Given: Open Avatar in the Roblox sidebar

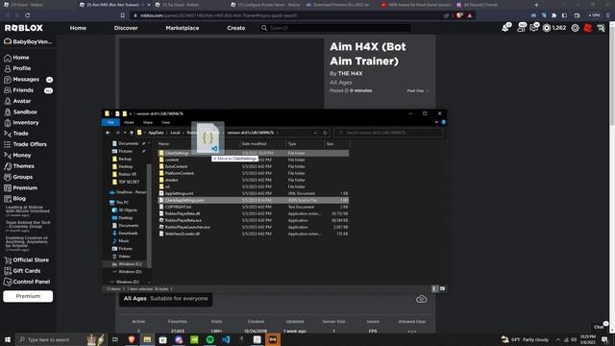Looking at the screenshot, I should [17, 101].
